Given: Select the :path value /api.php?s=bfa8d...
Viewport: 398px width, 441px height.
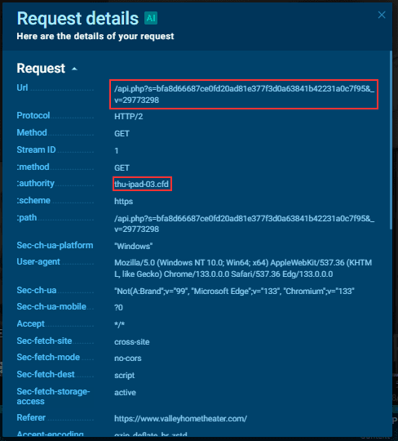Looking at the screenshot, I should (x=244, y=224).
